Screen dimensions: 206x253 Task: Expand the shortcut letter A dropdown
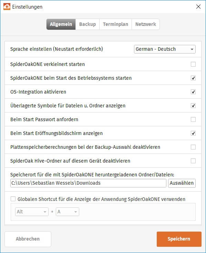click(67, 212)
